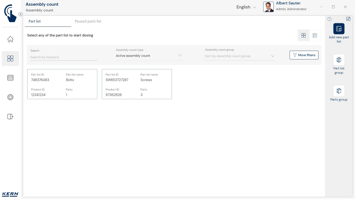This screenshot has width=355, height=199.
Task: Click Add new part list icon
Action: pyautogui.click(x=339, y=29)
